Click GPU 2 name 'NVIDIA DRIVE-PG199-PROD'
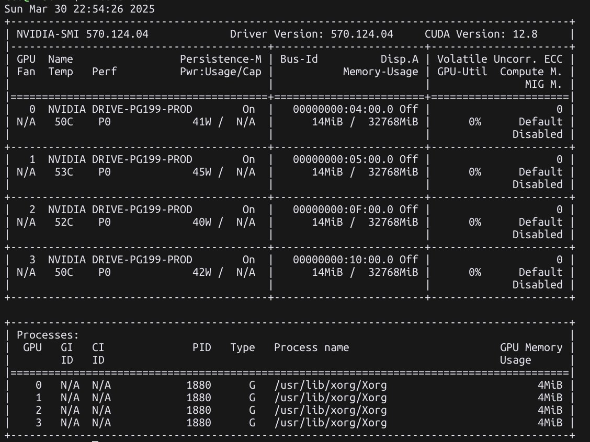This screenshot has height=442, width=590. 120,210
